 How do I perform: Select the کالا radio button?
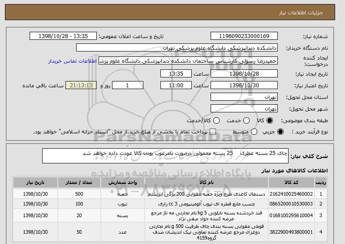pos(270,120)
